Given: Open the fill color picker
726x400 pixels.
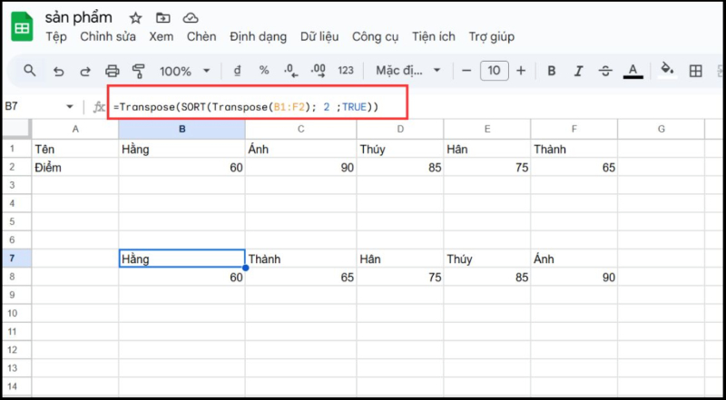Looking at the screenshot, I should point(667,70).
